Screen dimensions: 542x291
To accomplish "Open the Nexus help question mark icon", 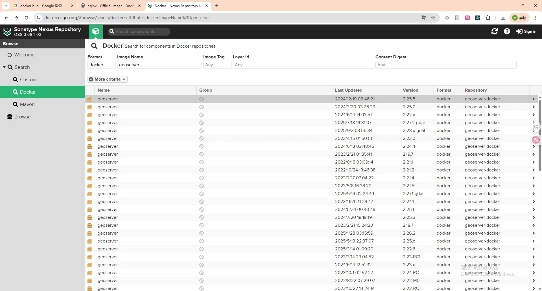I will click(507, 31).
